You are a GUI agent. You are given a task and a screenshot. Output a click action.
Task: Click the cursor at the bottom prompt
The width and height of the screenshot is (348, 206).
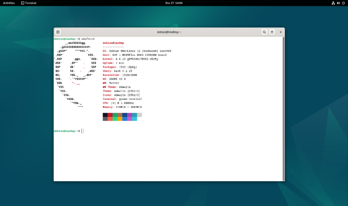click(x=82, y=131)
